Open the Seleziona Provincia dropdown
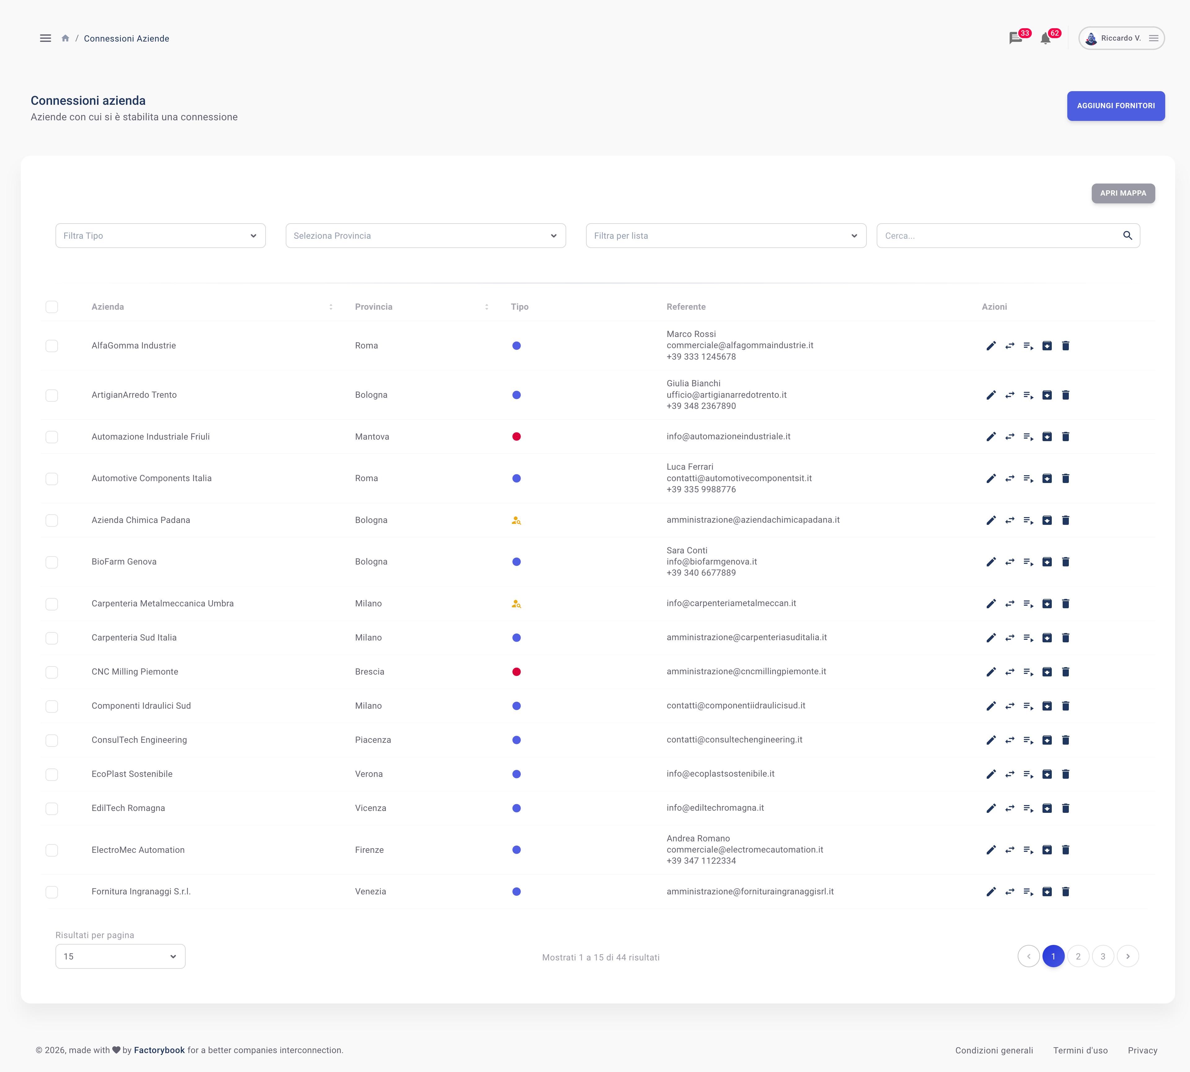 click(x=426, y=236)
